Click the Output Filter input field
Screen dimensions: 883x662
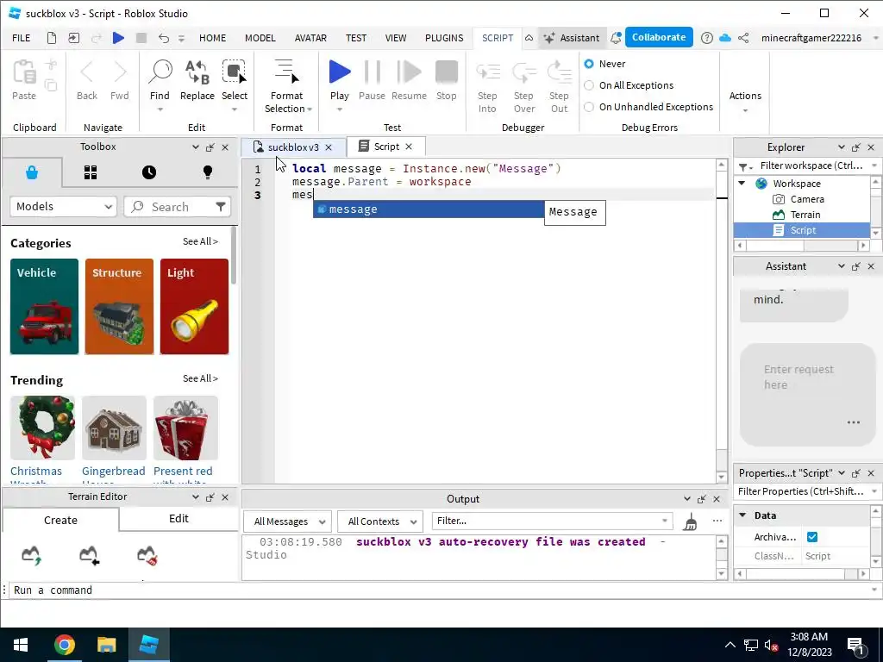552,521
